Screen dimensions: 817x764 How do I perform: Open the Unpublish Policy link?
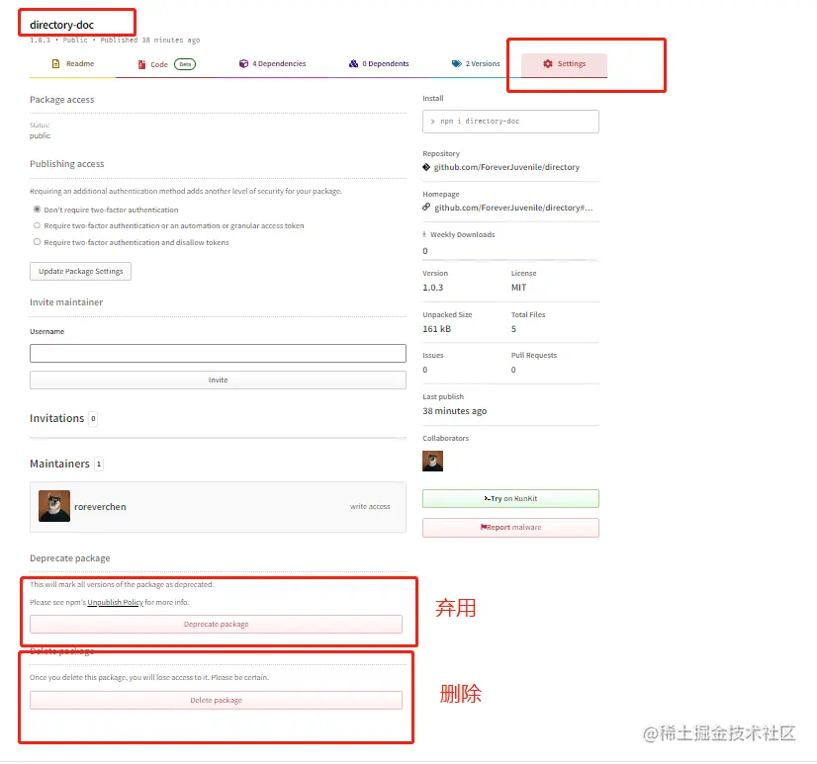click(115, 602)
